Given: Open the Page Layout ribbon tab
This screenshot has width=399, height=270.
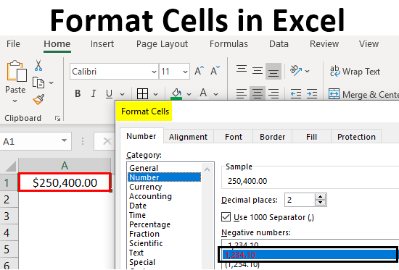Looking at the screenshot, I should click(162, 44).
